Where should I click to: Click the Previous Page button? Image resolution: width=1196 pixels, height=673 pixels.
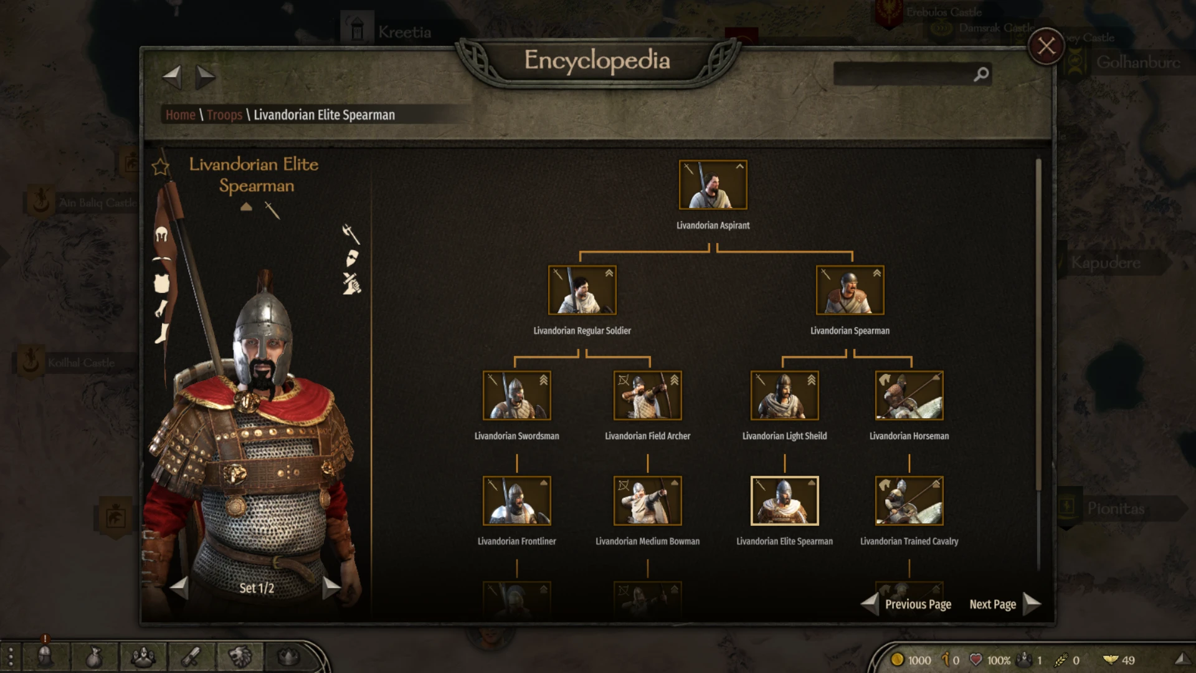[906, 604]
